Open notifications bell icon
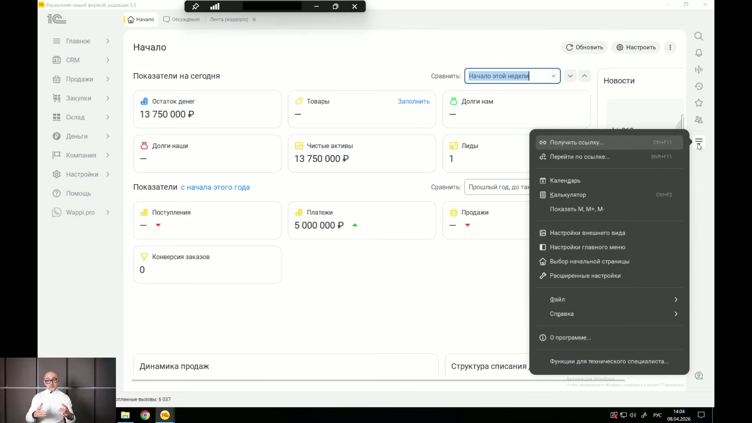The width and height of the screenshot is (752, 423). (699, 53)
